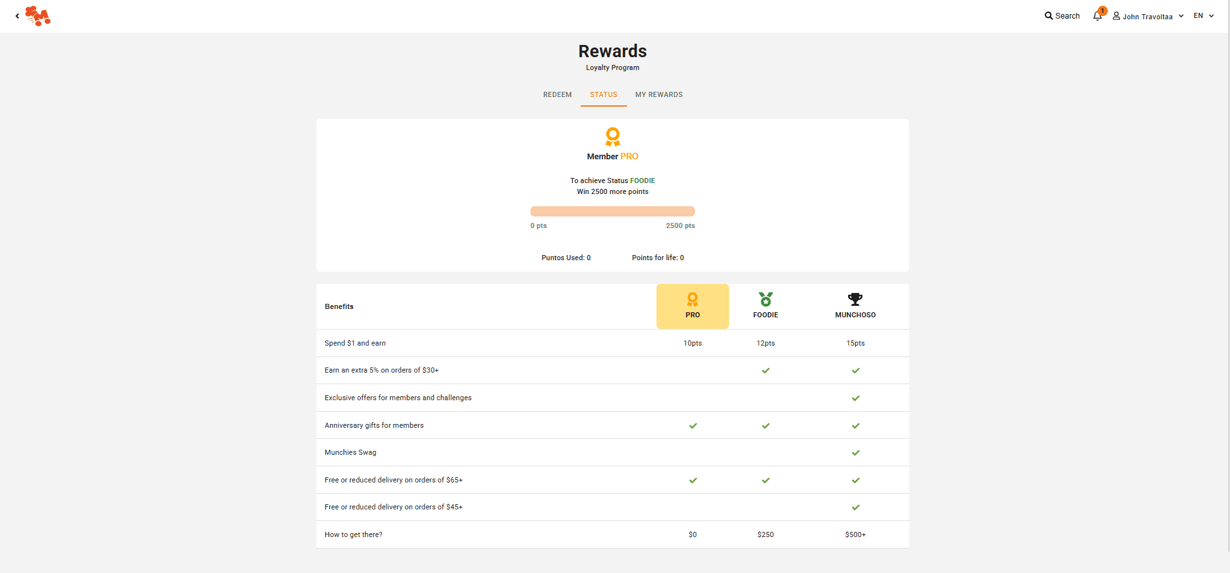Click 'How to get there?' row label
This screenshot has height=573, width=1230.
[x=353, y=534]
